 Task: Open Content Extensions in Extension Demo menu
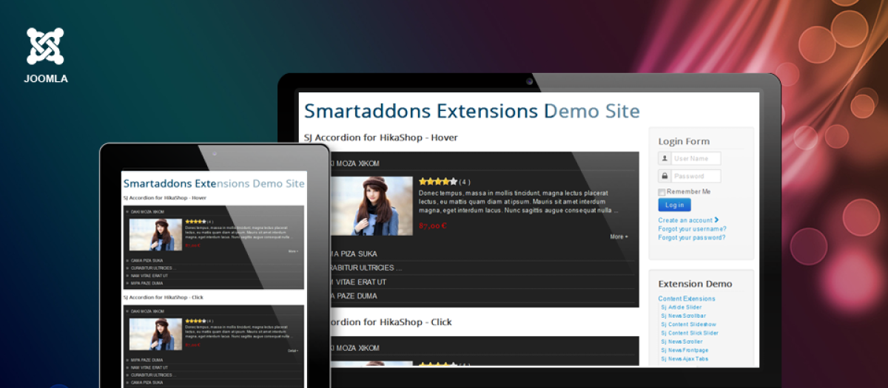point(687,299)
